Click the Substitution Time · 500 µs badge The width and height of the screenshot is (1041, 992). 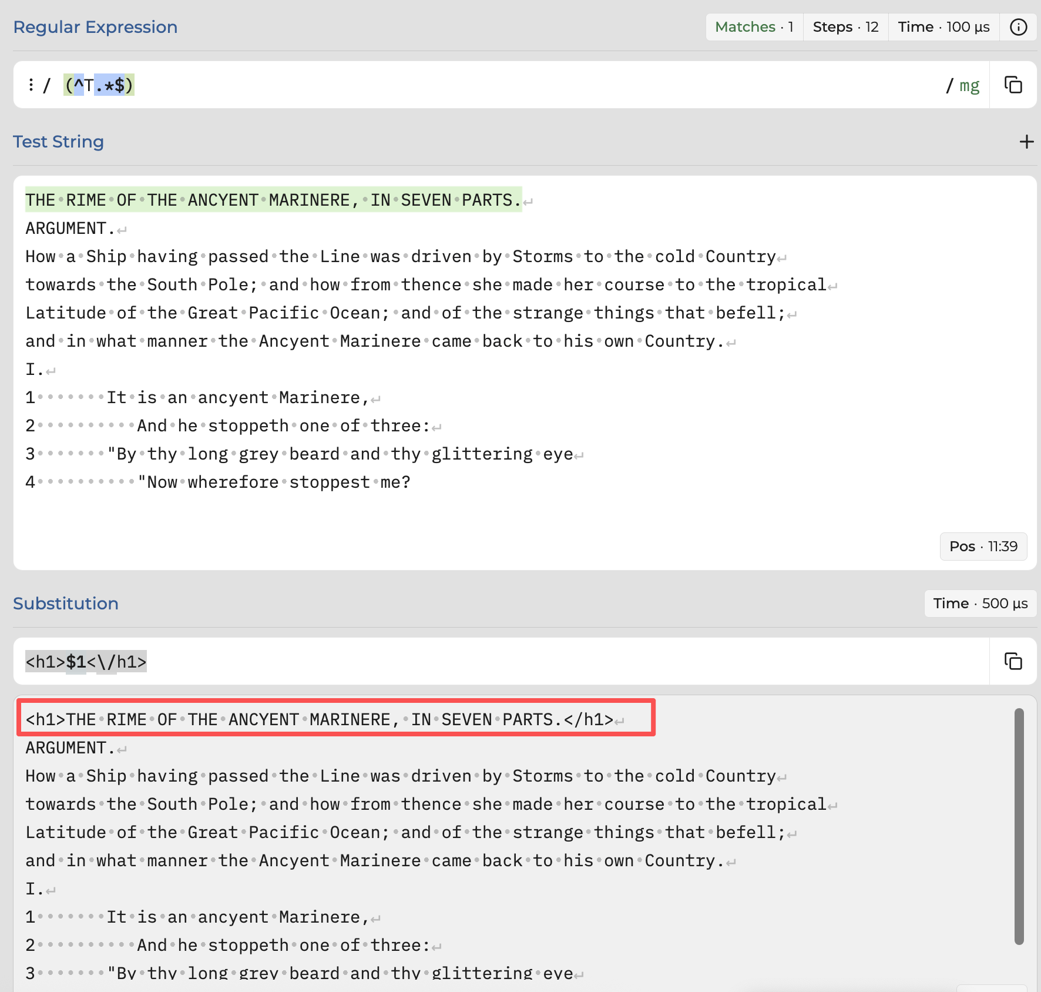click(x=980, y=604)
